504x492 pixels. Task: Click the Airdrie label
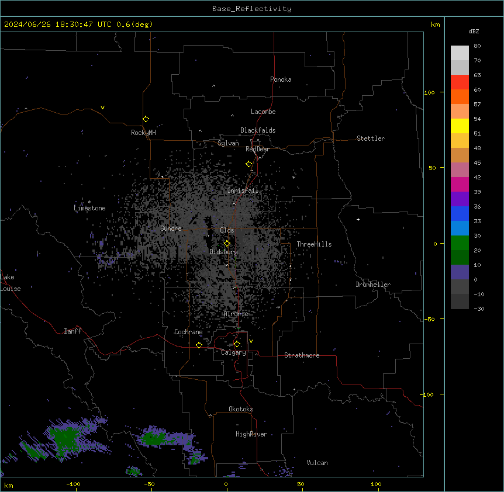pos(236,314)
